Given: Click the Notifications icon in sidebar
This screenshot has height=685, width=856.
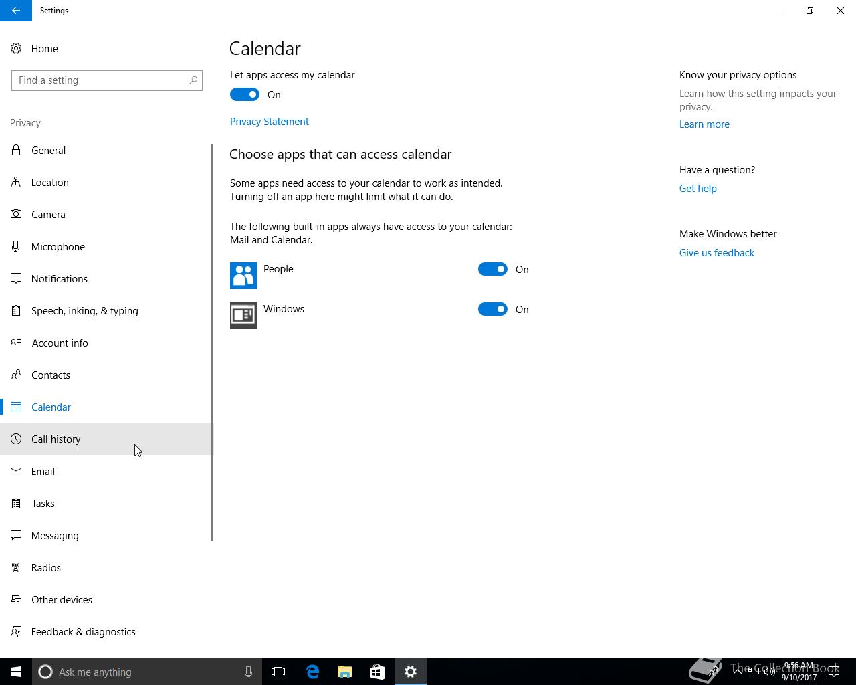Looking at the screenshot, I should 16,278.
